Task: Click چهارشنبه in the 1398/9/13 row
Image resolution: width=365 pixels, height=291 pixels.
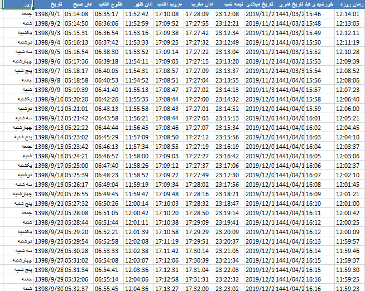Action: [x=18, y=128]
